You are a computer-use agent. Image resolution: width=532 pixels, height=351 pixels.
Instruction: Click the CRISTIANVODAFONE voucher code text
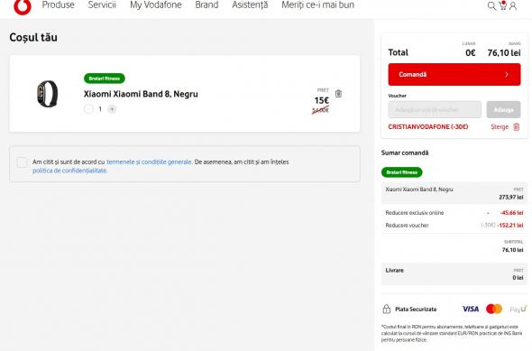tap(427, 127)
